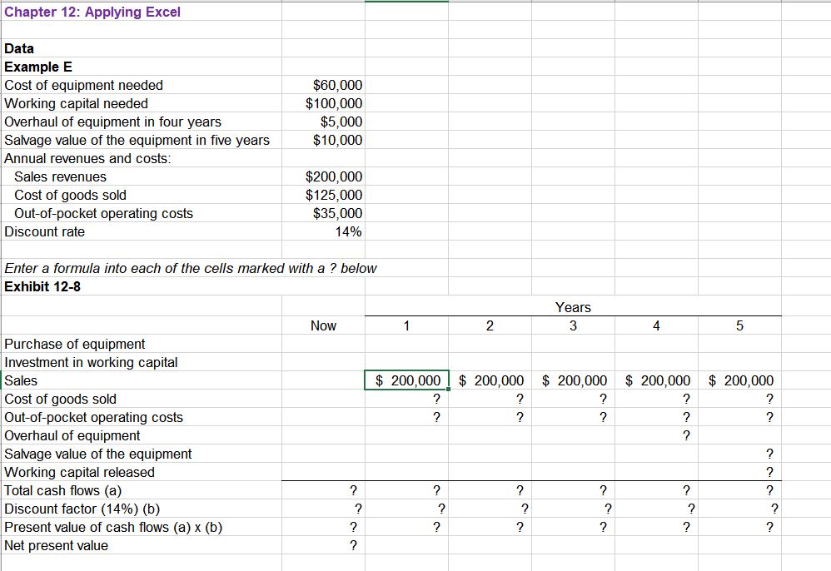Viewport: 831px width, 571px height.
Task: Select Year 5 Discount factor ? cell
Action: click(739, 509)
